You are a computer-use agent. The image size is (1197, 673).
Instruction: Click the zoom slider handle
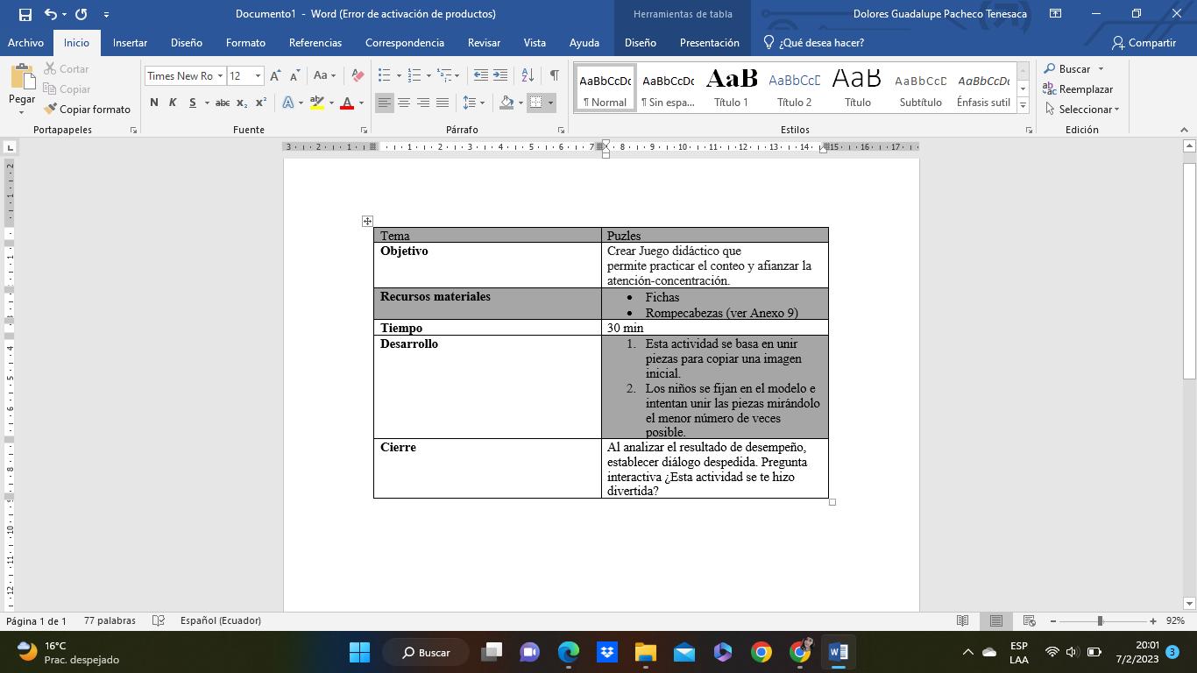pos(1100,620)
